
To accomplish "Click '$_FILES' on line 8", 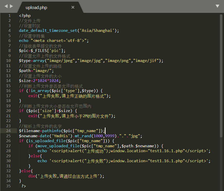I will coord(39,51).
